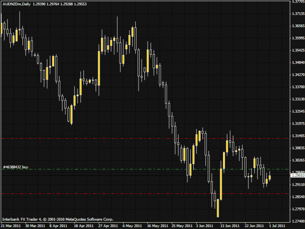
Task: Click the 1.35995 price scale label
Action: [x=298, y=38]
